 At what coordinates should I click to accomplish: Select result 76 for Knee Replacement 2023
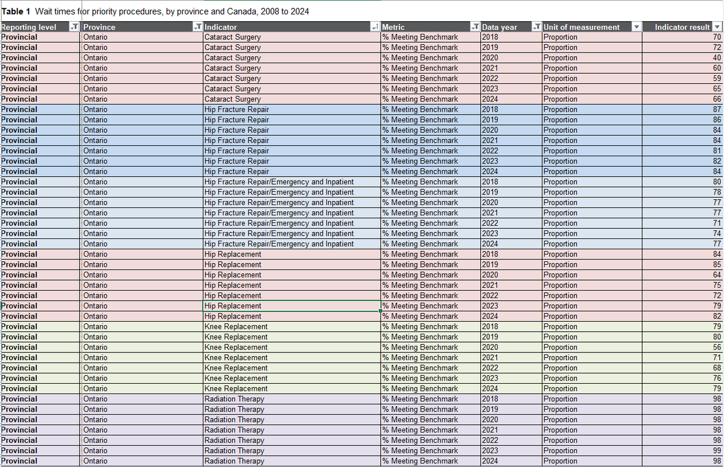tap(682, 378)
